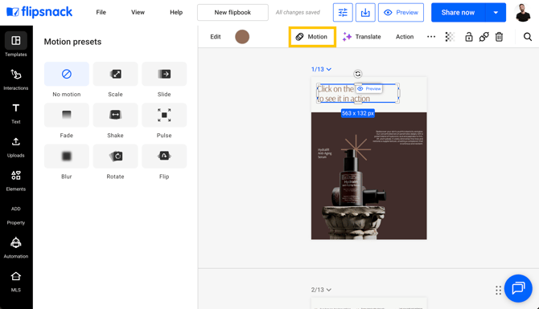Click the Translate toolbar option
The image size is (539, 309).
click(x=362, y=37)
